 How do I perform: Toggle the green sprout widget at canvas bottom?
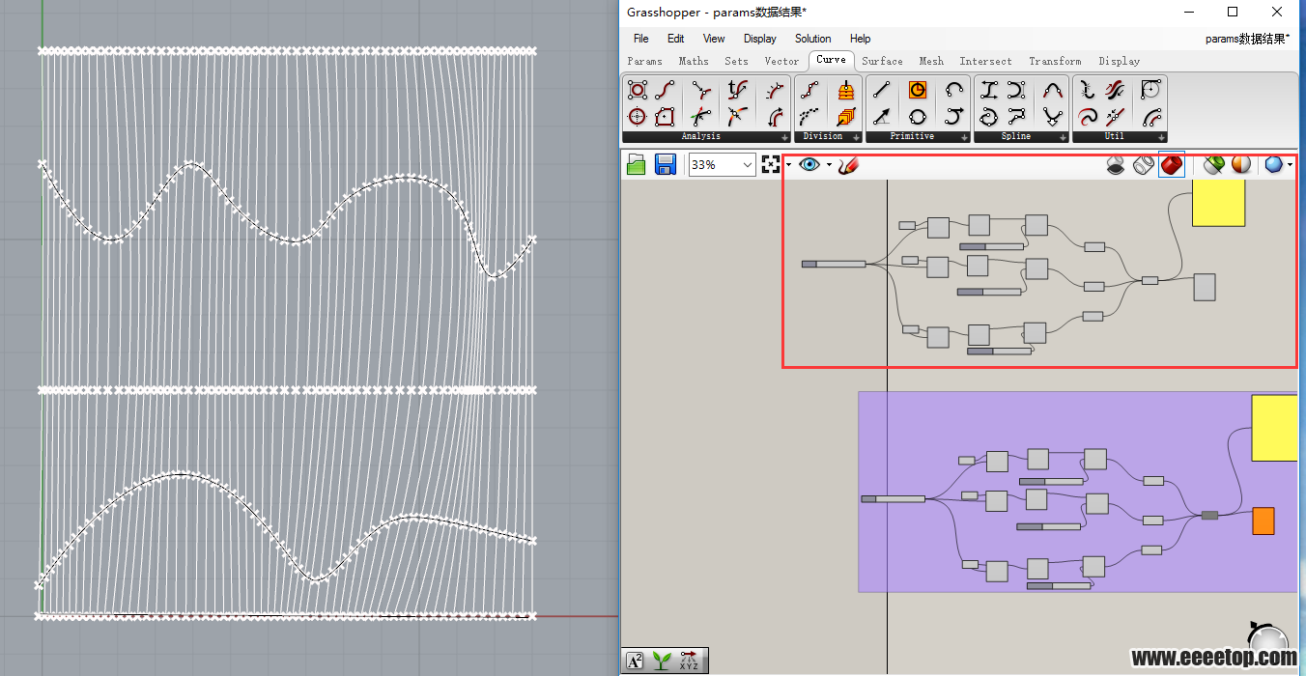tap(662, 661)
